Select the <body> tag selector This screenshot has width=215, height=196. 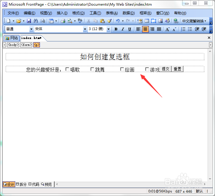pyautogui.click(x=13, y=45)
